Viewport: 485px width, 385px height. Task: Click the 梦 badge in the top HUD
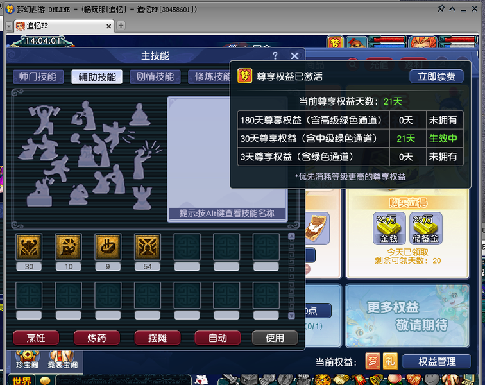[335, 42]
